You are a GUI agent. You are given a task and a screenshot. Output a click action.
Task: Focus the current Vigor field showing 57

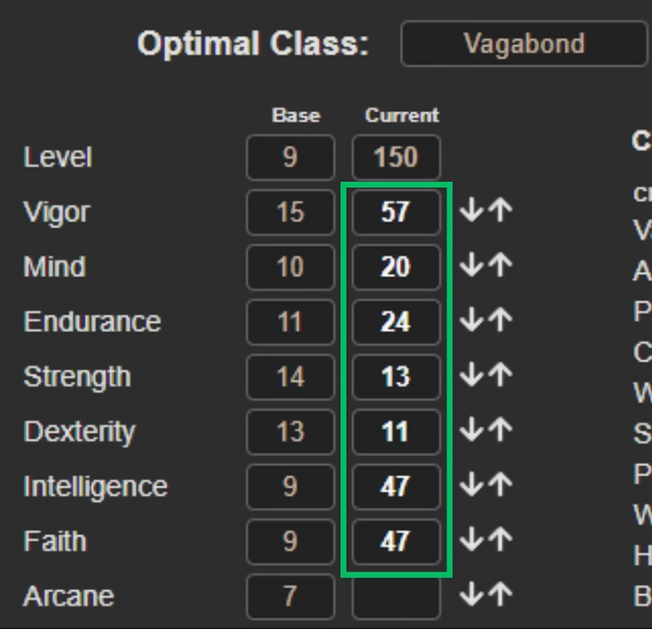tap(396, 212)
